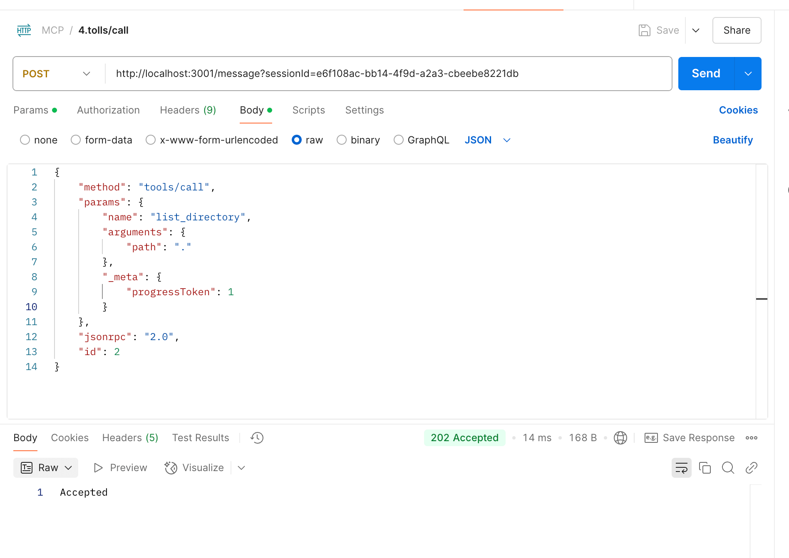789x558 pixels.
Task: Click the Send button
Action: [x=706, y=74]
